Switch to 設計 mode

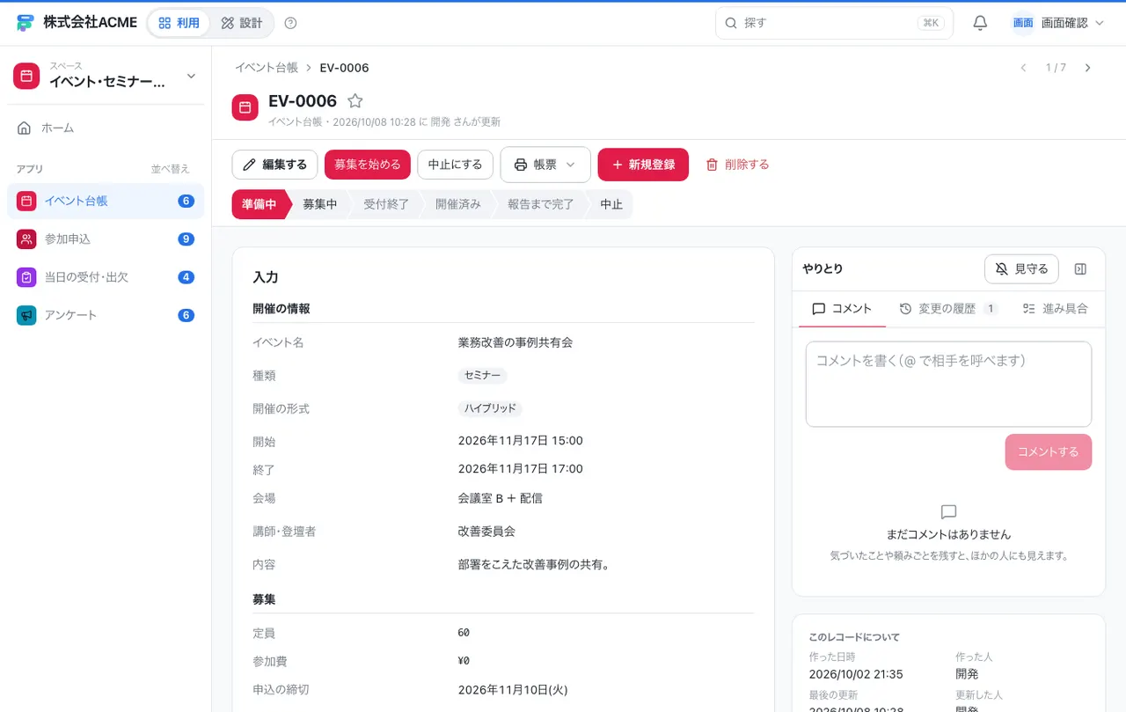pos(242,23)
